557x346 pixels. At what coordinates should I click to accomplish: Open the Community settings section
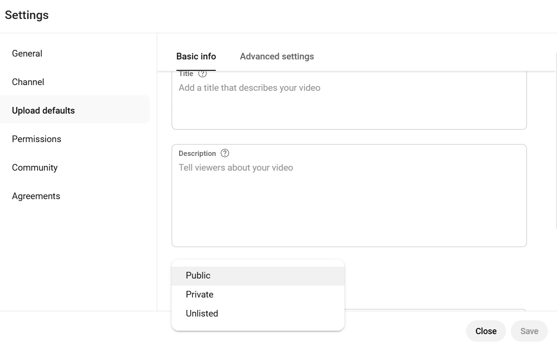click(34, 167)
